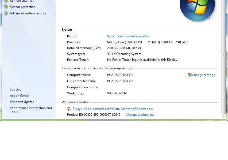Click the 'Rating:' label
This screenshot has width=228, height=160.
click(x=72, y=36)
